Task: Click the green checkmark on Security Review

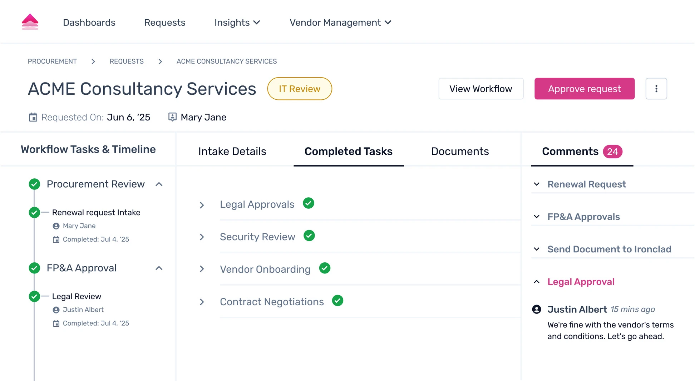Action: coord(309,236)
